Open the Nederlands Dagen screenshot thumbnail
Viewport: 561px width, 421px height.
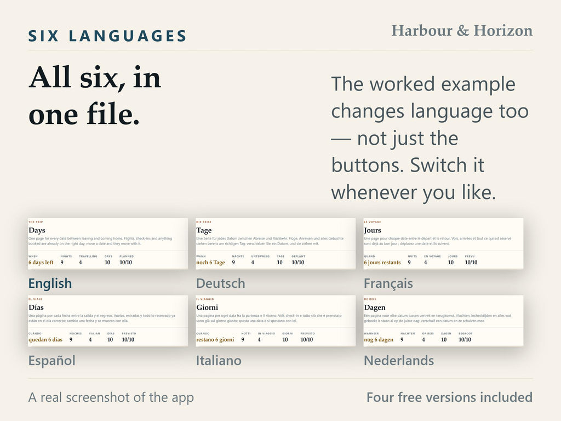pyautogui.click(x=443, y=321)
